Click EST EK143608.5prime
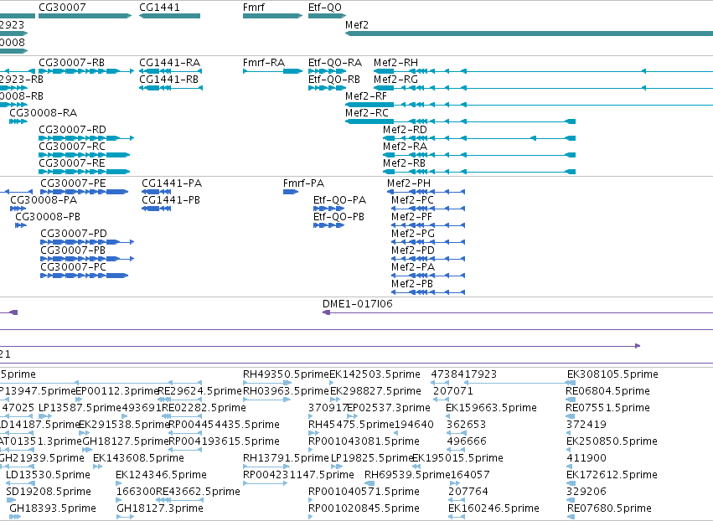The image size is (713, 521). pos(97,467)
